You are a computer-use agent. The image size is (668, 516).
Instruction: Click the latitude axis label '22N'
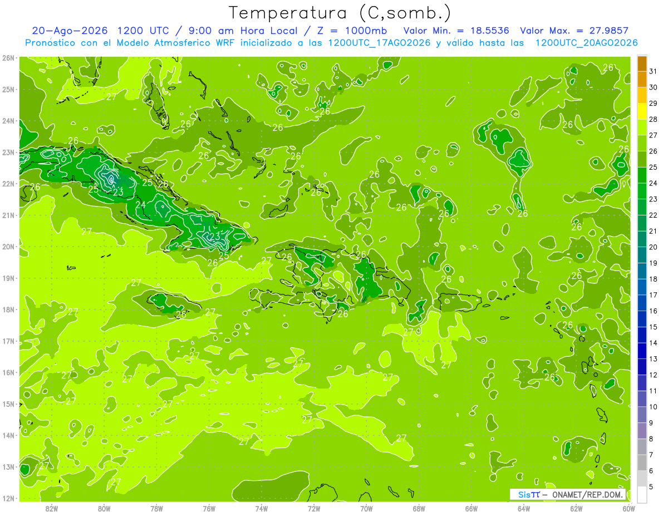click(x=8, y=184)
